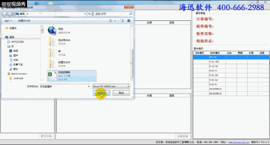Select the 5-01-5 row in table
The width and height of the screenshot is (270, 145).
click(231, 85)
